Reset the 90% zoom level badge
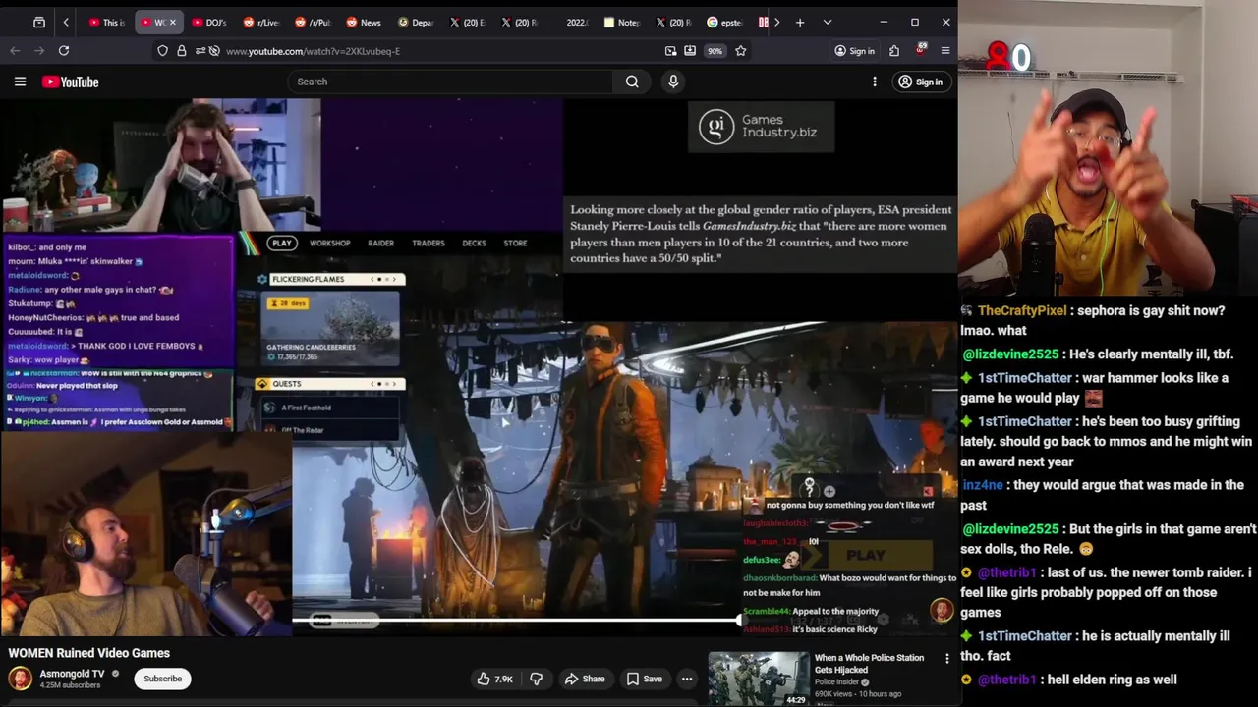 click(x=715, y=51)
